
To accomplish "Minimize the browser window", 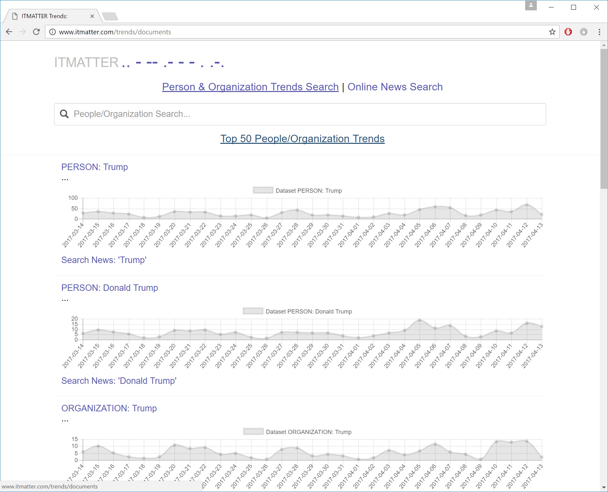I will point(551,7).
